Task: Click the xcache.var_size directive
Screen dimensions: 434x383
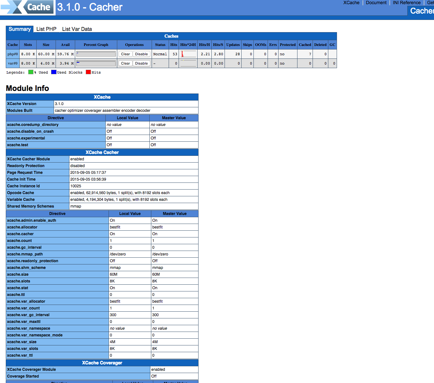Action: [22, 342]
